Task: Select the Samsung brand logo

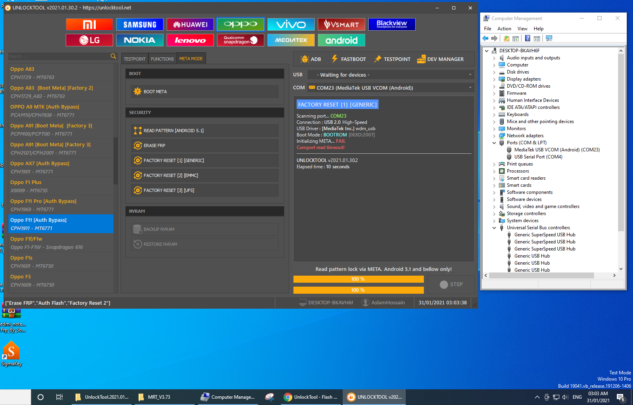Action: tap(140, 24)
